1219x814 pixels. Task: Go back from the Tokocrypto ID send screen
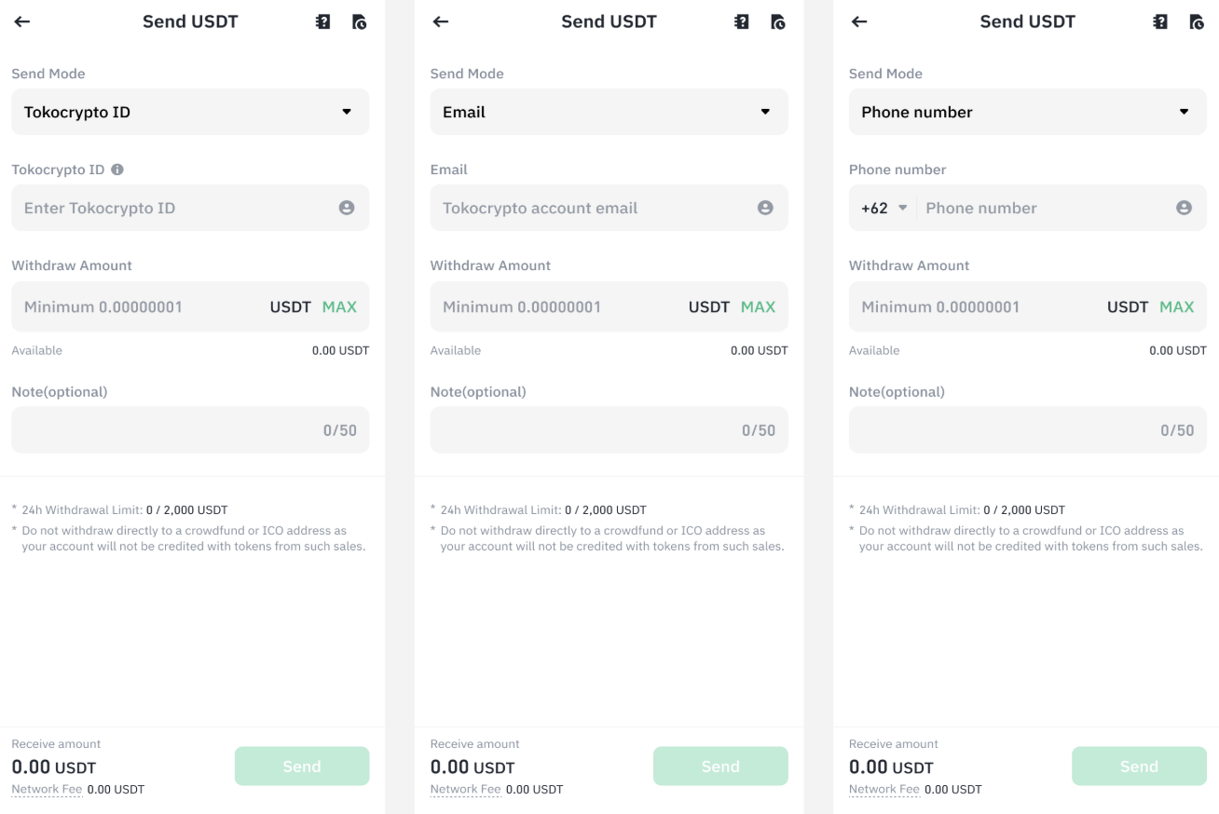(22, 21)
